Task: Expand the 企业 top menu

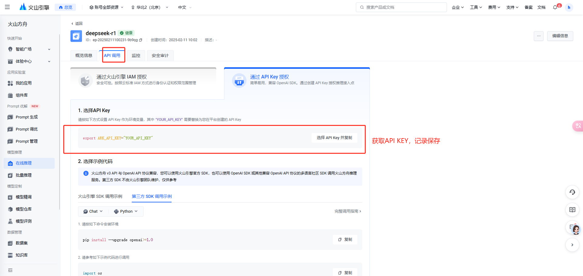Action: [x=458, y=7]
